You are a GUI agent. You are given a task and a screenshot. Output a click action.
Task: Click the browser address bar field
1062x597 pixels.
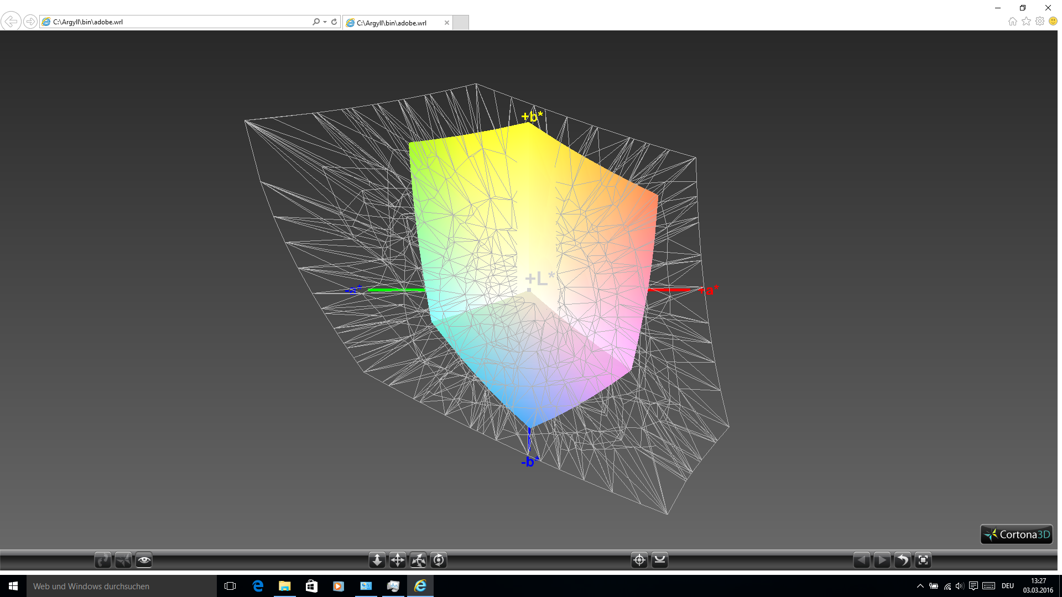pyautogui.click(x=177, y=22)
